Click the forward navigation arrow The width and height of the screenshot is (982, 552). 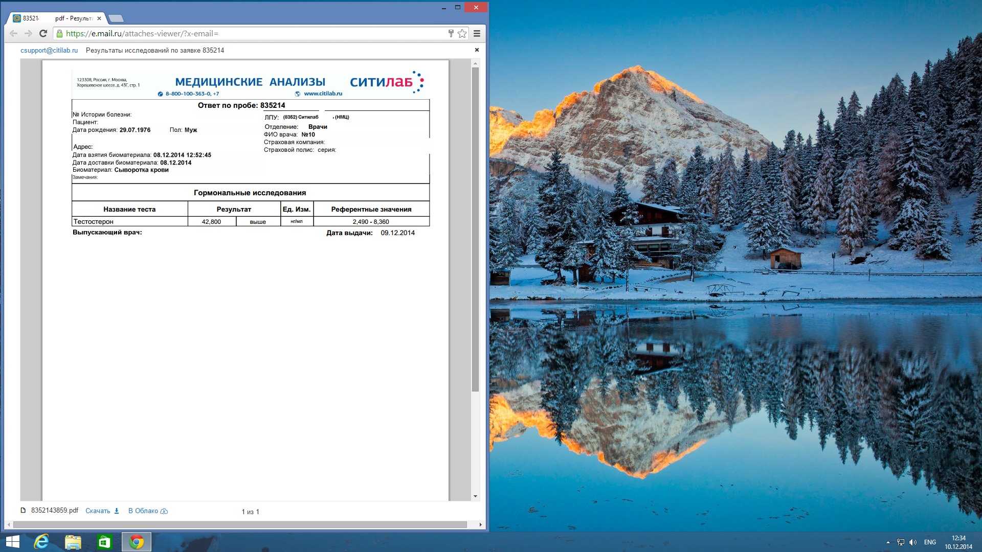pyautogui.click(x=29, y=34)
